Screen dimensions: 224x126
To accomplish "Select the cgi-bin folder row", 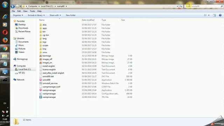I will coord(86,35).
